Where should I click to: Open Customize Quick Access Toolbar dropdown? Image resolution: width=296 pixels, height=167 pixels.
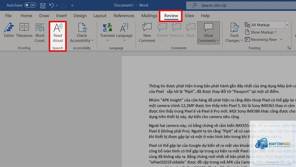click(72, 6)
